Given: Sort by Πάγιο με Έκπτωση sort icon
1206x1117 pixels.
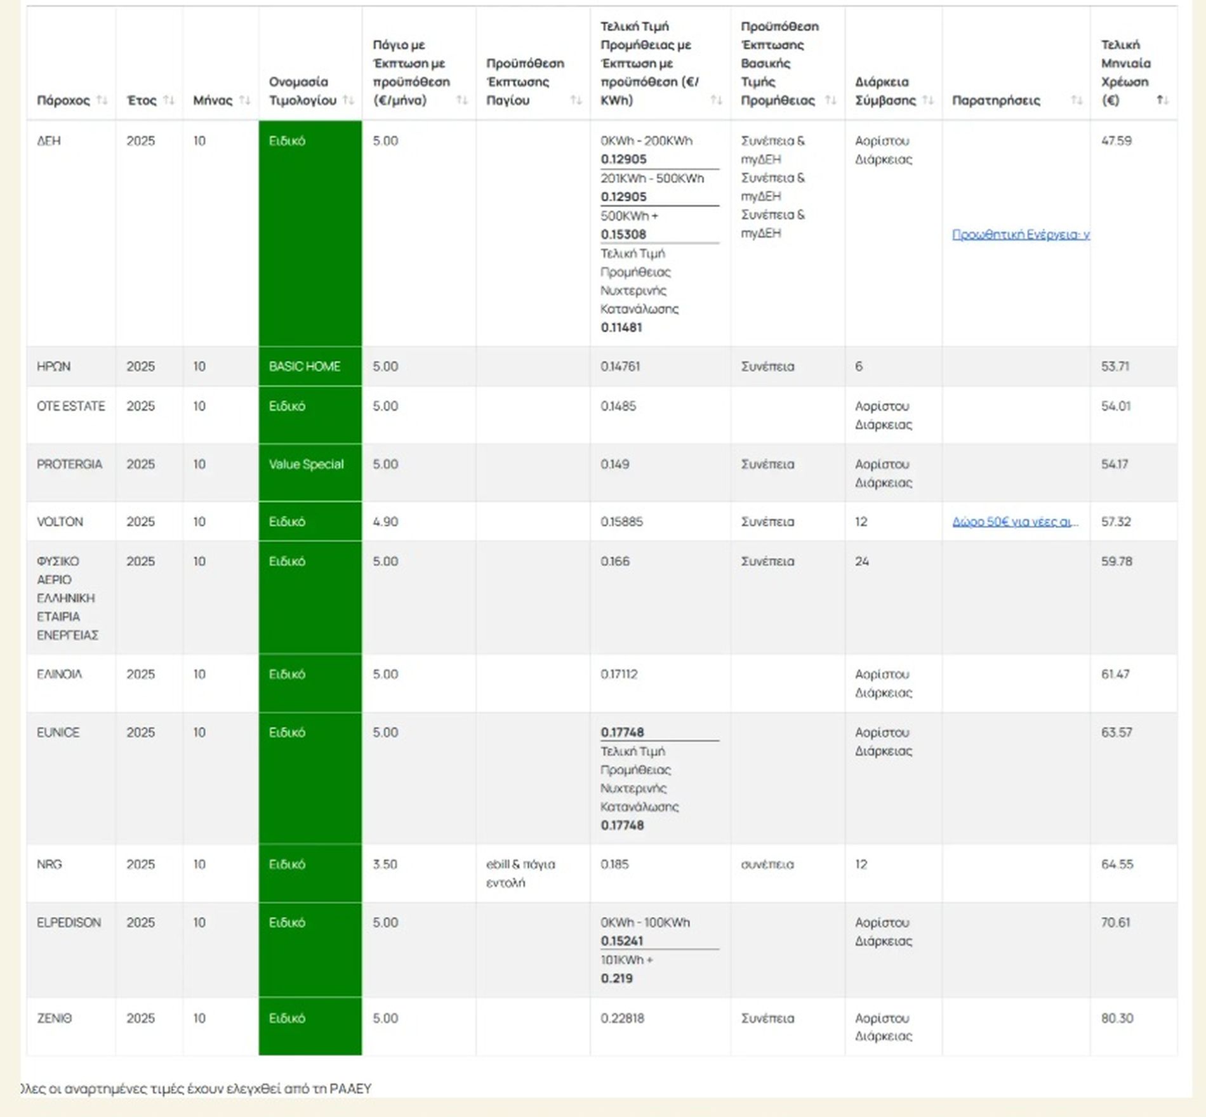Looking at the screenshot, I should coord(461,100).
